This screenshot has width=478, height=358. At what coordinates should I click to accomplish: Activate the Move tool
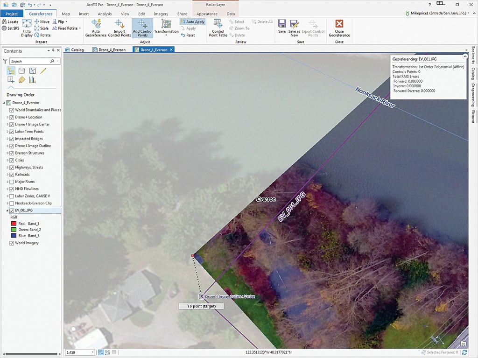point(42,21)
